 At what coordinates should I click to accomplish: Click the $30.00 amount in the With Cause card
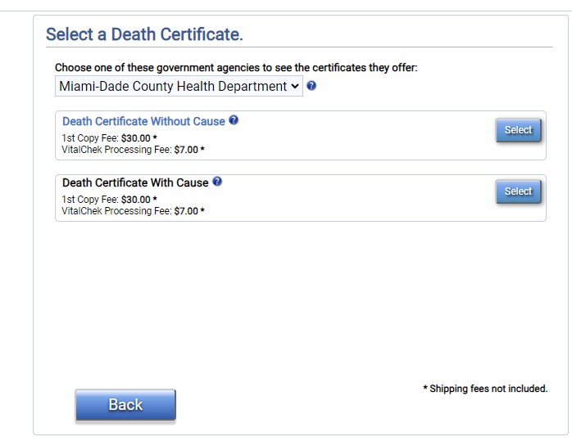pos(136,200)
